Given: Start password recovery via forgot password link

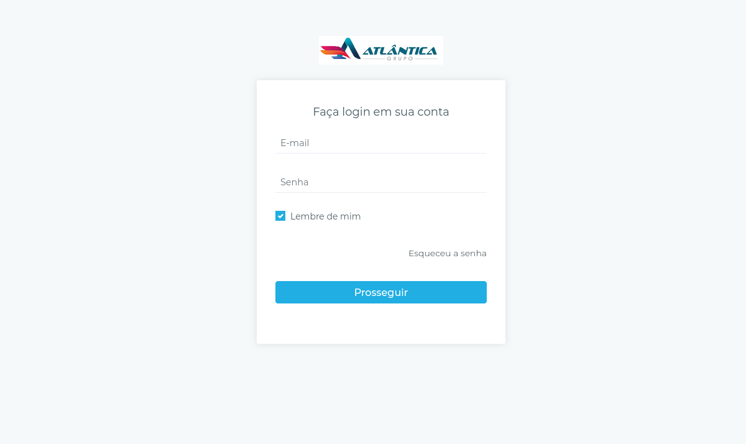Looking at the screenshot, I should [x=448, y=253].
